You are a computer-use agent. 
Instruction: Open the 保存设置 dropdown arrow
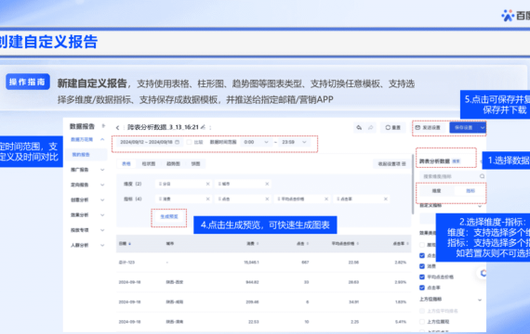click(x=483, y=127)
